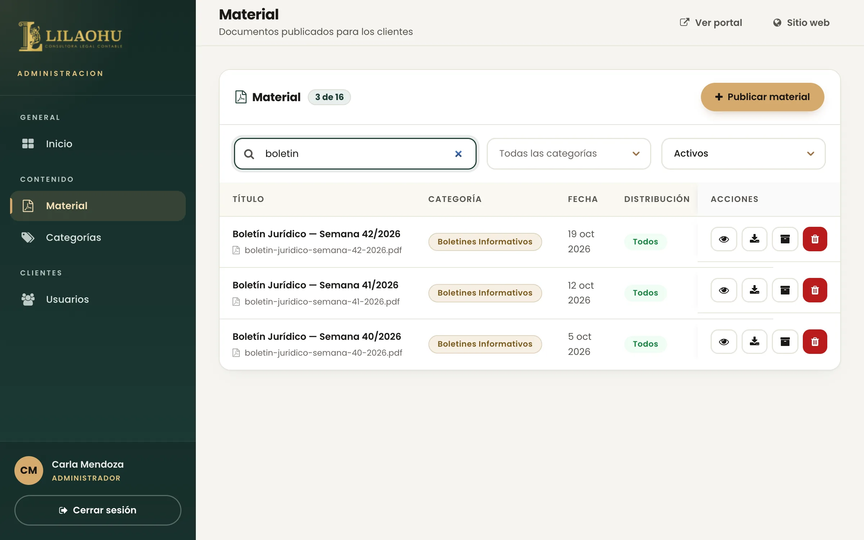This screenshot has width=864, height=540.
Task: View the Semana 40/2026 bulletin (eye icon)
Action: [724, 342]
